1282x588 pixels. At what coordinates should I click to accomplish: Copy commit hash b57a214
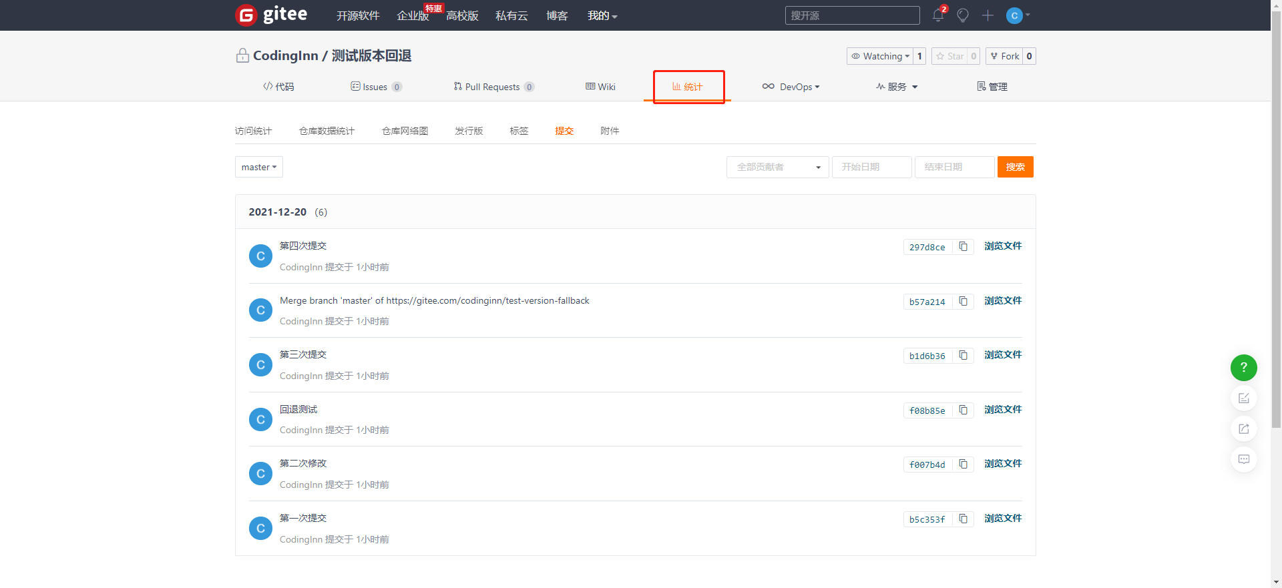pyautogui.click(x=964, y=301)
